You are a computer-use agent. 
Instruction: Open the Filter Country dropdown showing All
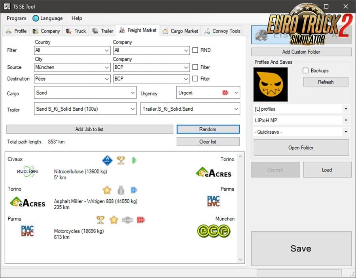pyautogui.click(x=72, y=50)
